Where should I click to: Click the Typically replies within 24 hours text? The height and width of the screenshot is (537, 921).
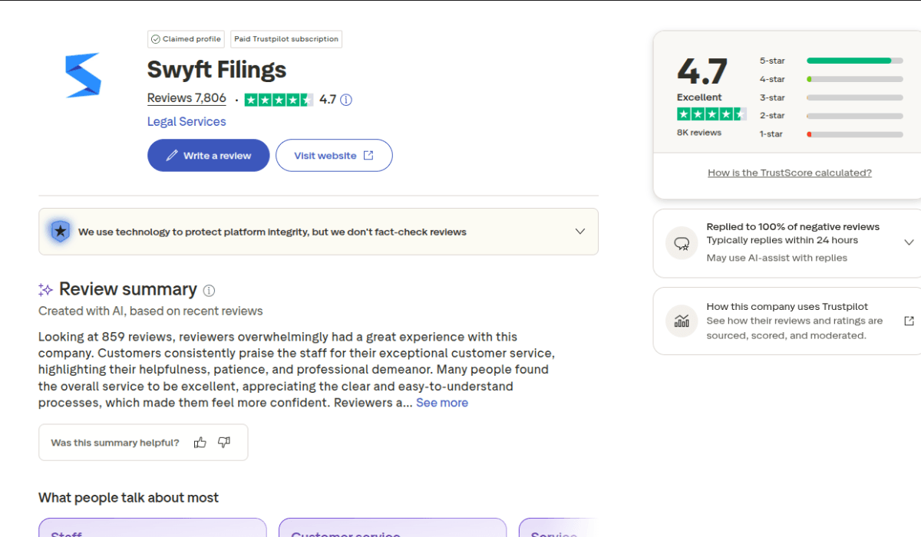(x=782, y=240)
